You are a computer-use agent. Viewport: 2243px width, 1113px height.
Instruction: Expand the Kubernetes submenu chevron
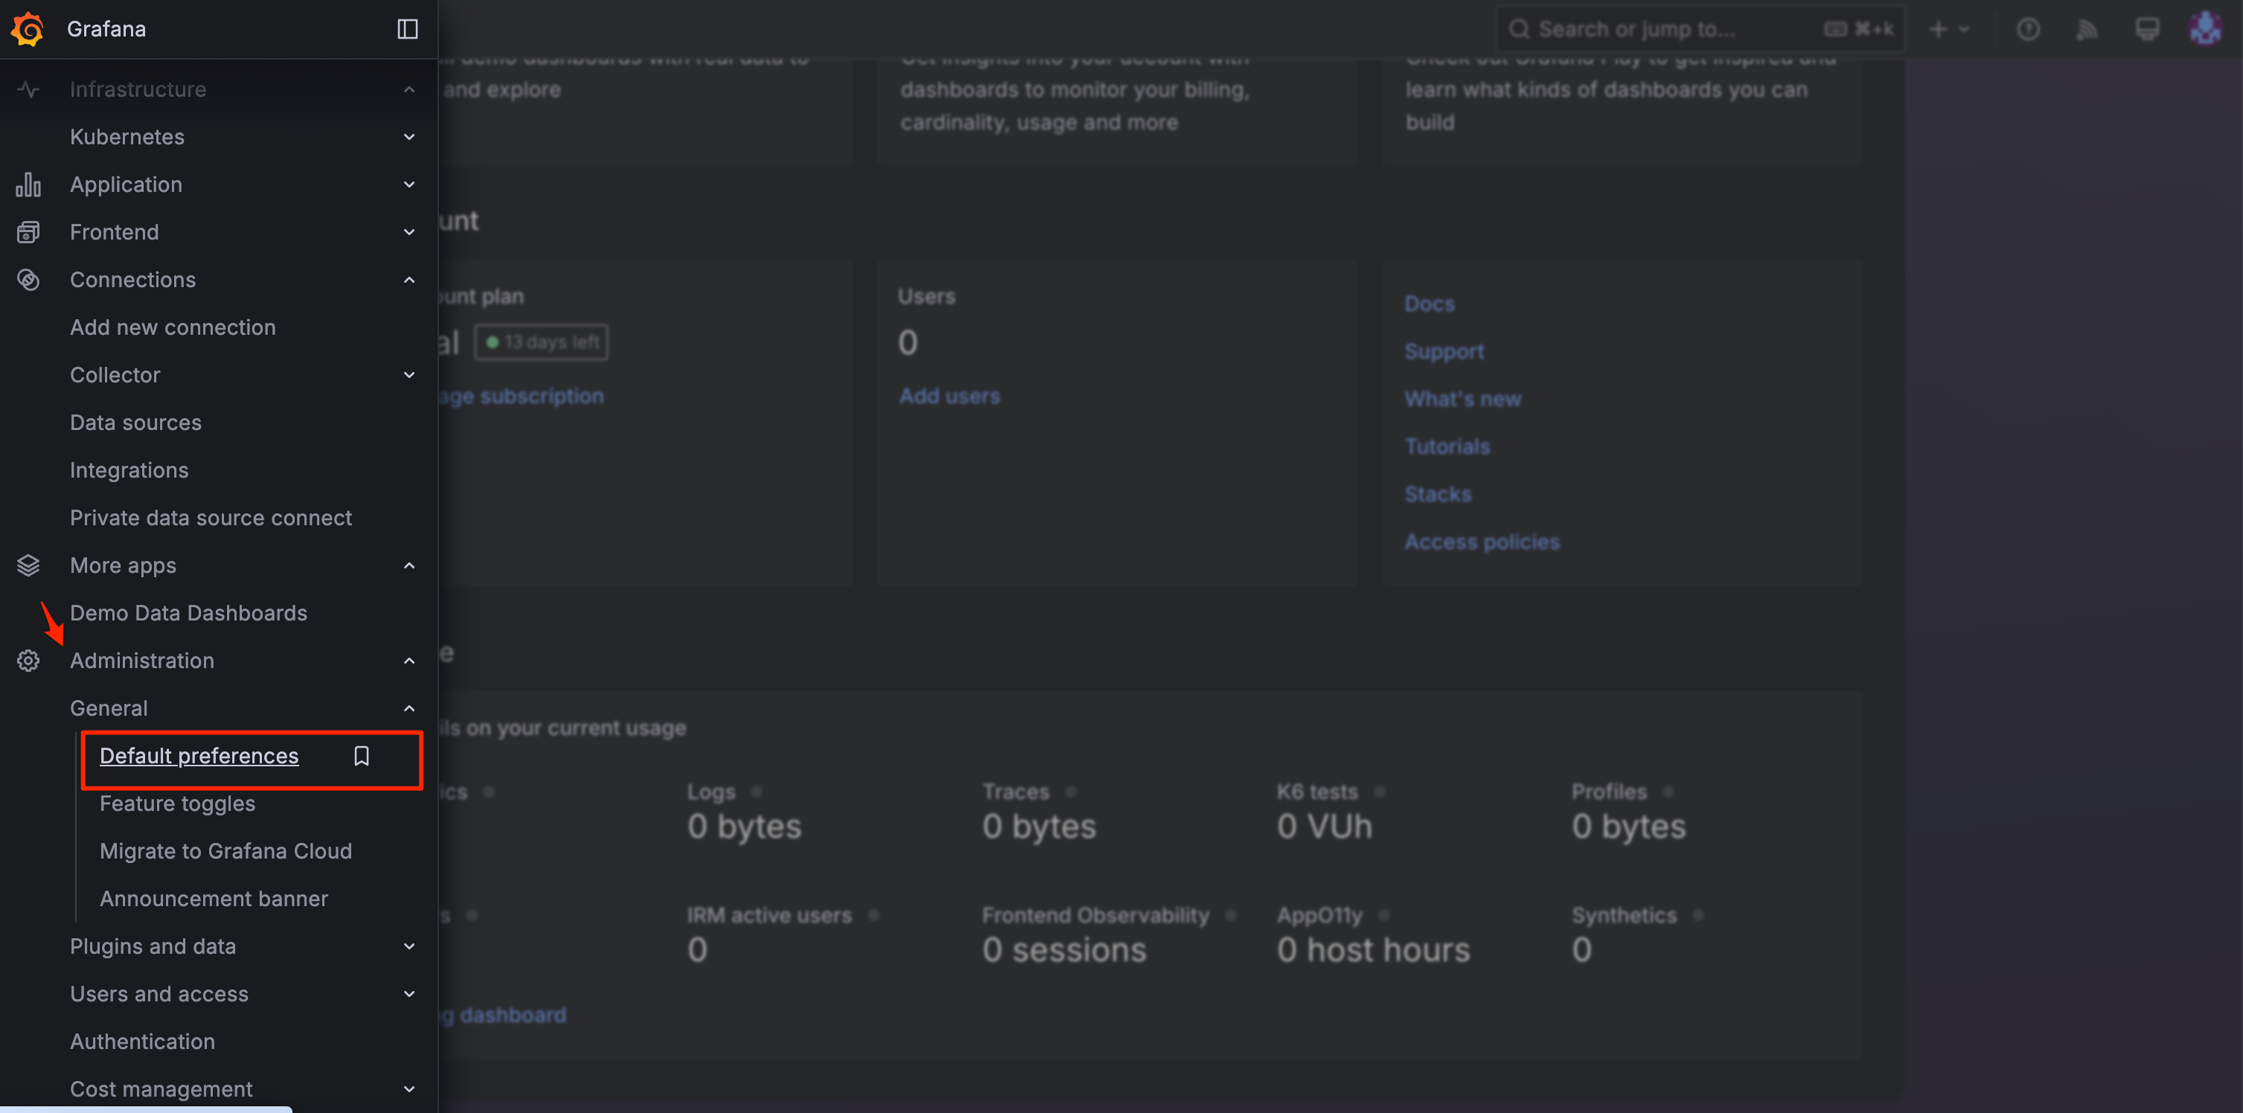(x=409, y=138)
